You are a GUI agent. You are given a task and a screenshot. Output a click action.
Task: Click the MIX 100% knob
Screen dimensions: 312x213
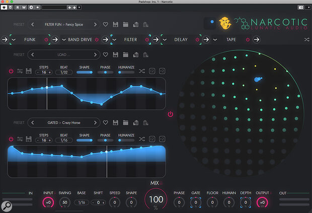click(x=156, y=200)
